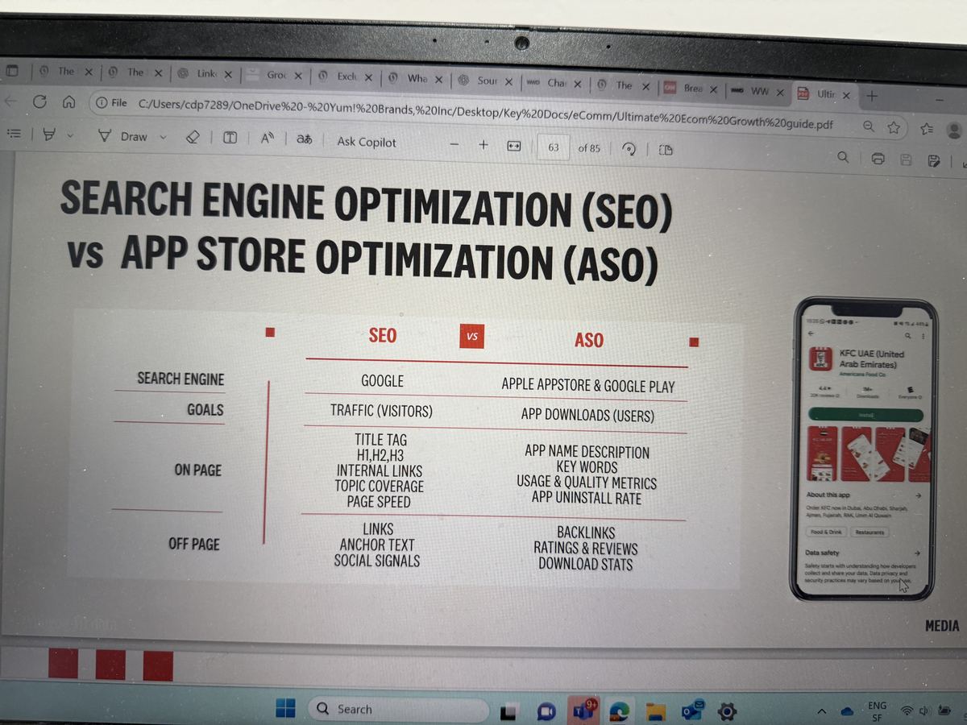Screen dimensions: 967x725
Task: Click Save as in PDF toolbar
Action: coord(933,160)
